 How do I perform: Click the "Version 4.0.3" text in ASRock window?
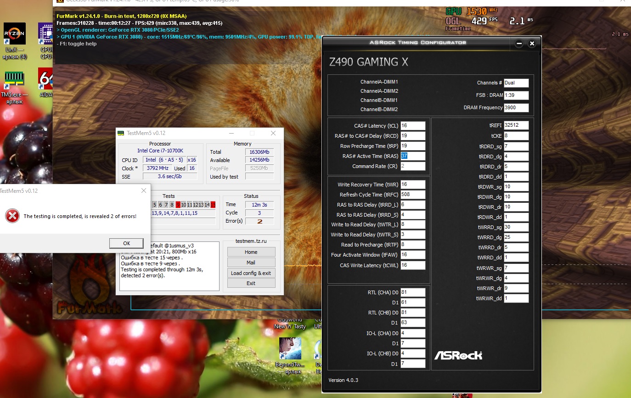[x=344, y=381]
